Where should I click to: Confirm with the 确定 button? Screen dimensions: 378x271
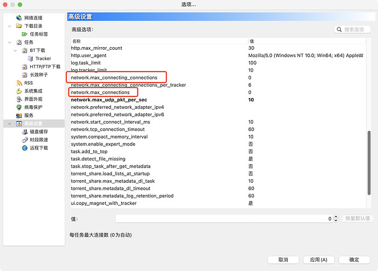click(x=354, y=260)
